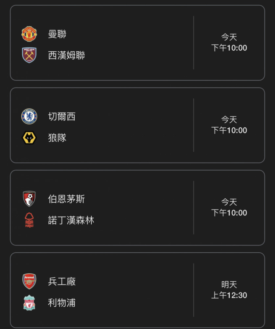This screenshot has width=275, height=329.
Task: Select team name 西漢姆聯
Action: [x=66, y=55]
